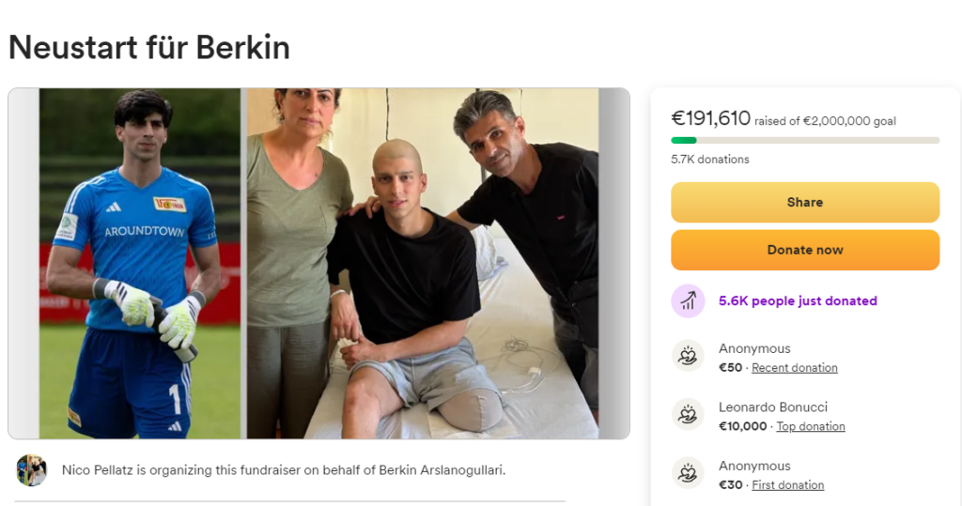Image resolution: width=962 pixels, height=506 pixels.
Task: Click donor icon beside €50 Anonymous donation
Action: 688,355
